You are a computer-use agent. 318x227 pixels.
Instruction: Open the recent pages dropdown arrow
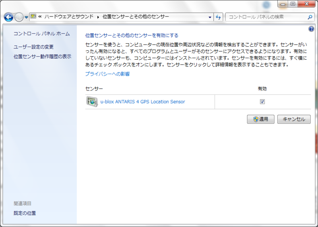pyautogui.click(x=26, y=18)
